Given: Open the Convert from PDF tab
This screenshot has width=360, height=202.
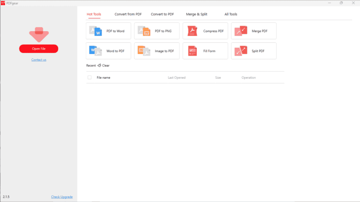Looking at the screenshot, I should click(x=128, y=14).
